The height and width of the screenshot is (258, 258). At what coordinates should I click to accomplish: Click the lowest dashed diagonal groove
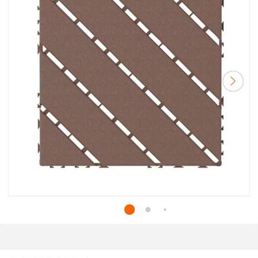[70, 135]
